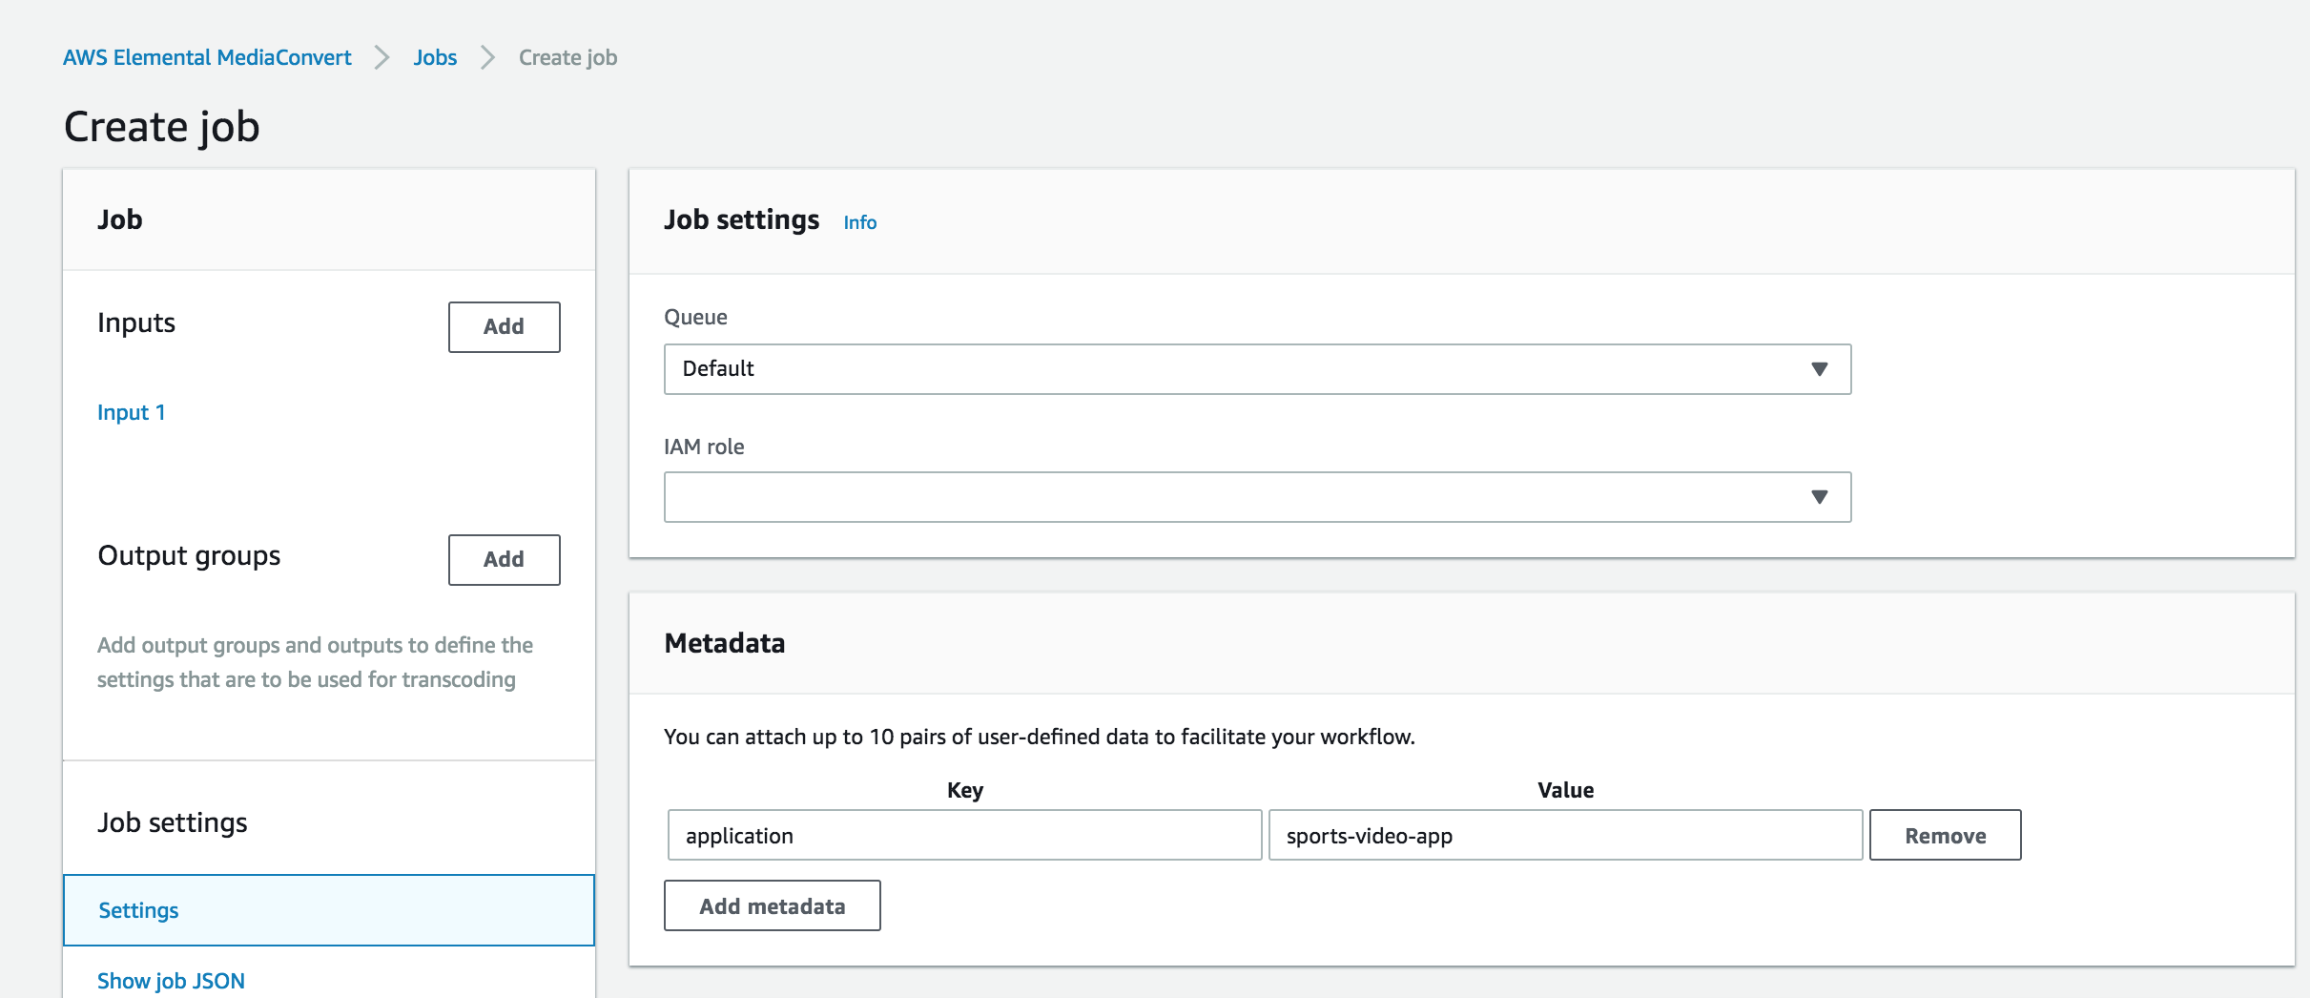
Task: Expand the IAM role dropdown arrow
Action: [x=1819, y=497]
